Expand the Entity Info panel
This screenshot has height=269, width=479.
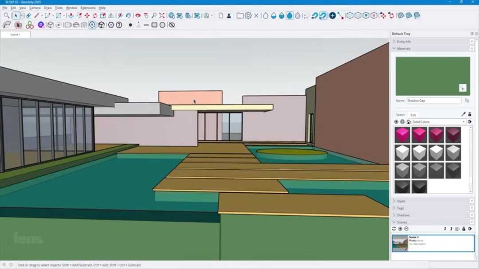click(x=404, y=42)
